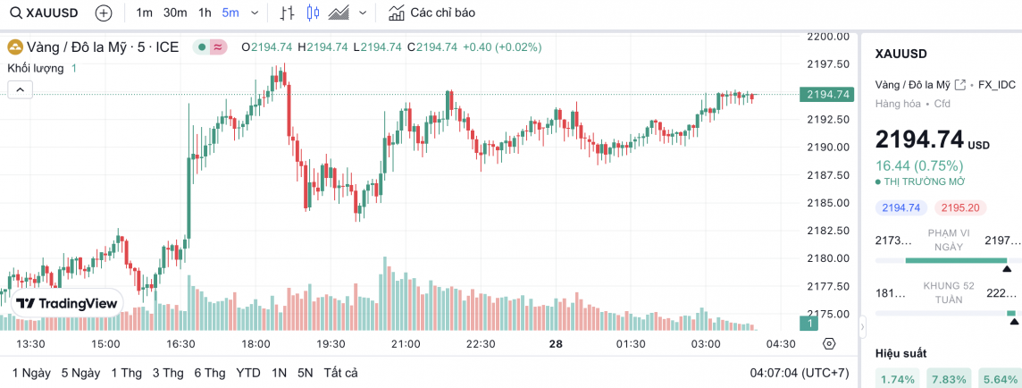Click the add symbol plus icon

(104, 13)
